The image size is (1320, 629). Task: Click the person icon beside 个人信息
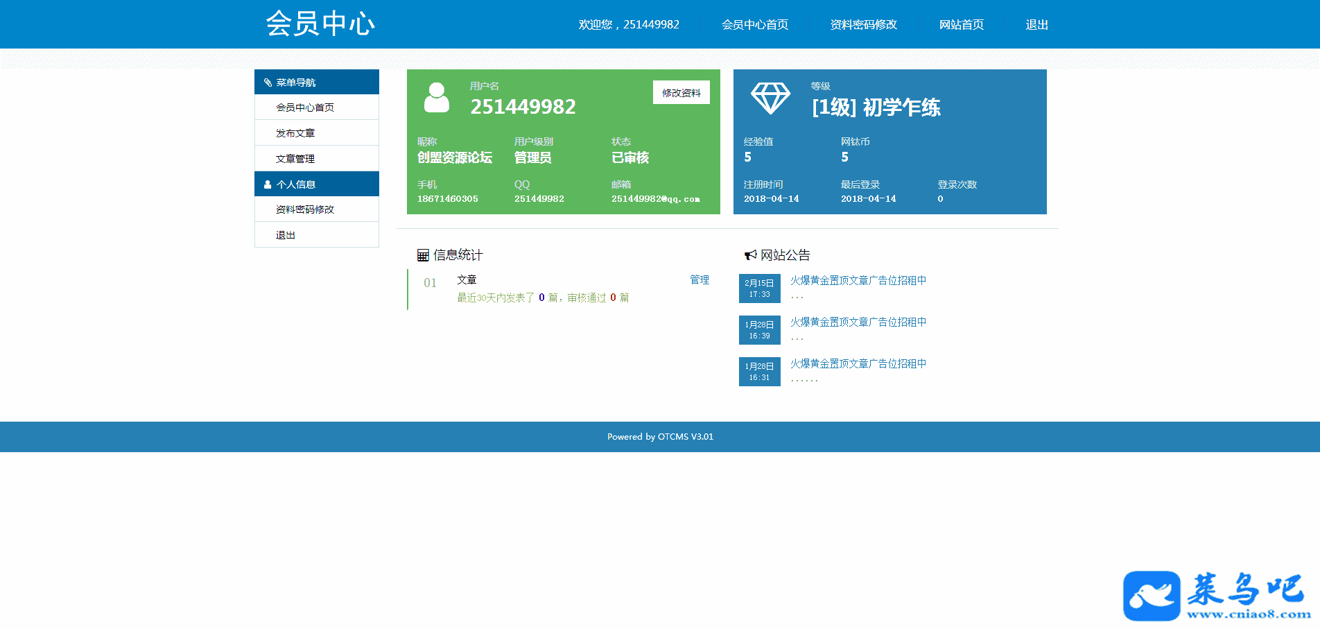268,184
